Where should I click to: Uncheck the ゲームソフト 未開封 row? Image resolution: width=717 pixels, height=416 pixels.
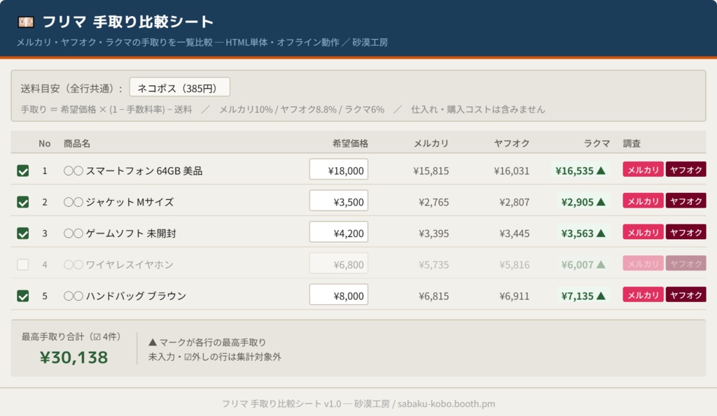pos(22,232)
